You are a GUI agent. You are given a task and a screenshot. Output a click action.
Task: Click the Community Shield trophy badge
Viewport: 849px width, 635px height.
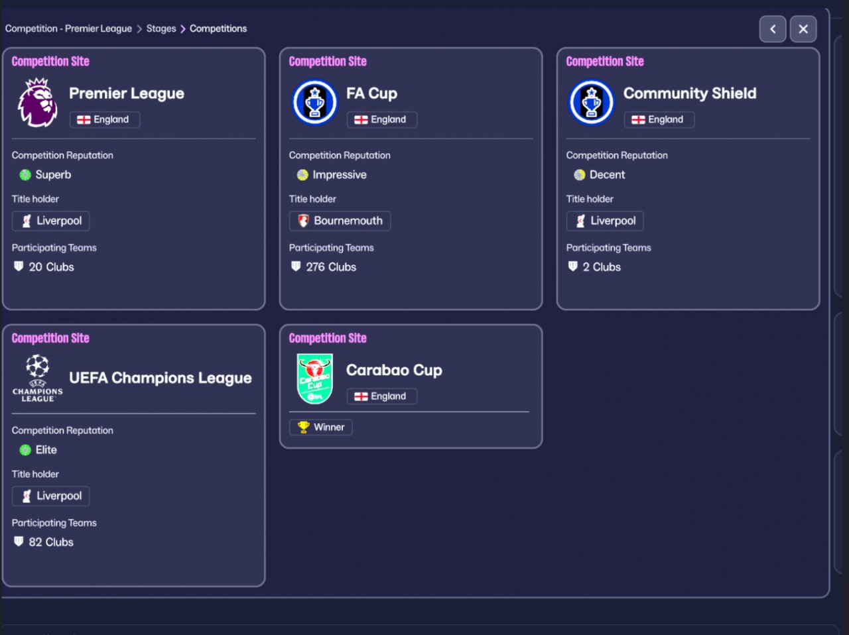[592, 103]
